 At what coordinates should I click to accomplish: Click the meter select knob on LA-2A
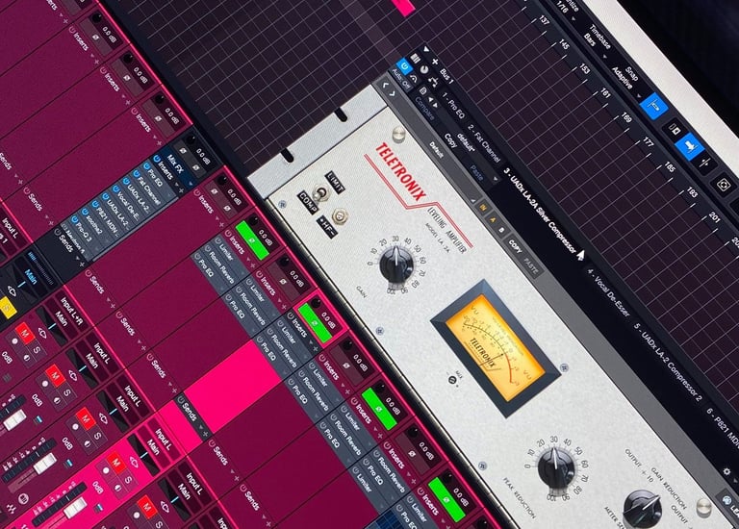pyautogui.click(x=642, y=509)
